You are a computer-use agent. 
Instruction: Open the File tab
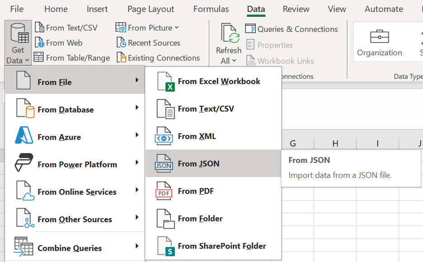click(x=17, y=9)
